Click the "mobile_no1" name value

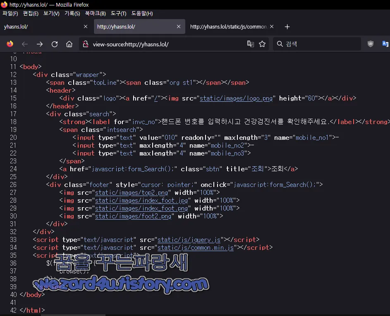click(x=312, y=138)
